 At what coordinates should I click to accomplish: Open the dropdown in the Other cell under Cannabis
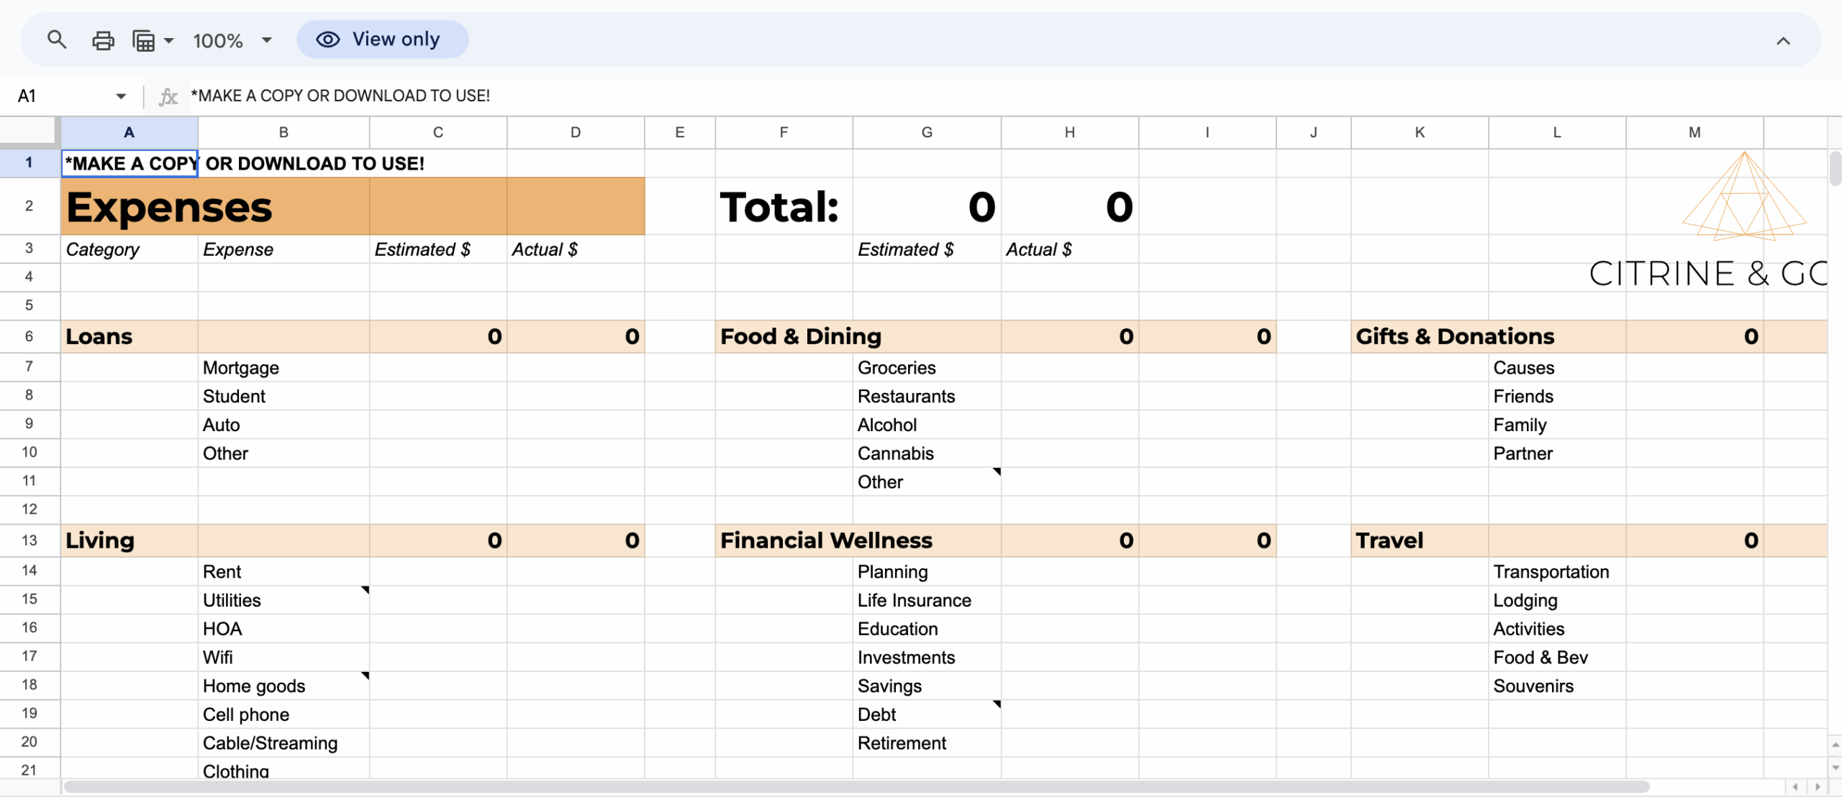pyautogui.click(x=996, y=473)
